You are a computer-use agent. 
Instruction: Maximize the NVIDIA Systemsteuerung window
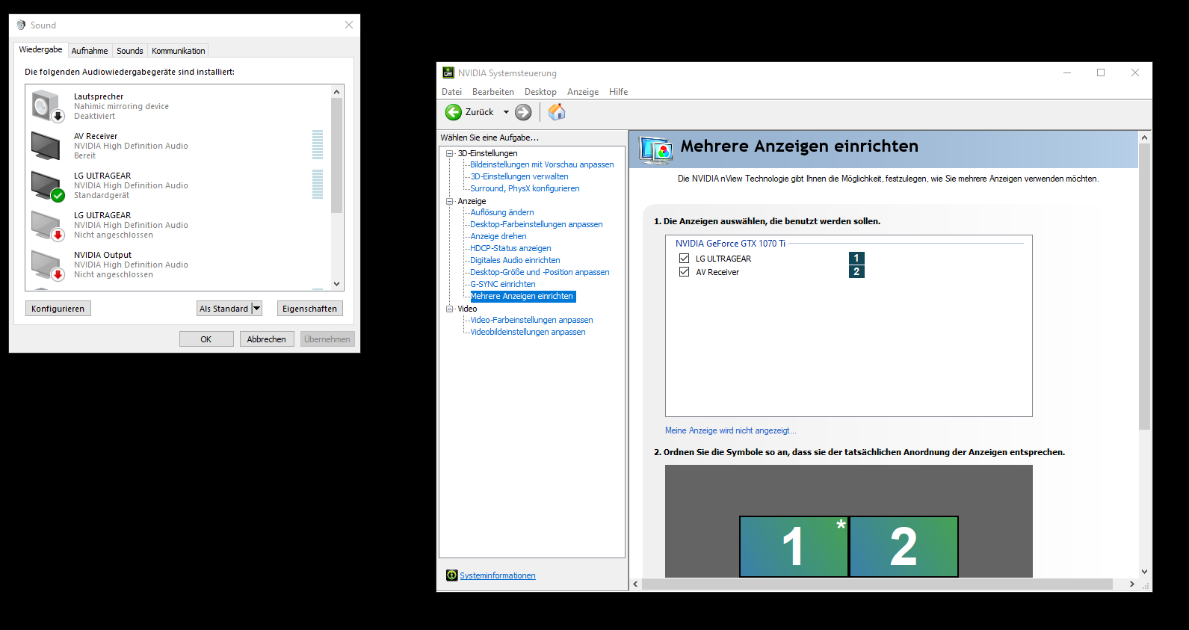click(x=1101, y=72)
